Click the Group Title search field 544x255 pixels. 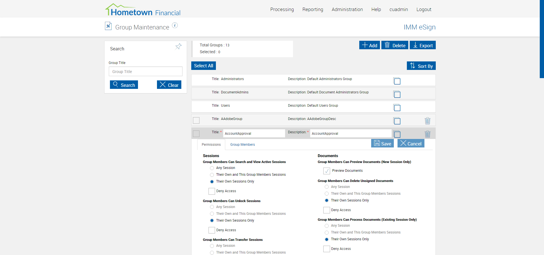coord(145,72)
